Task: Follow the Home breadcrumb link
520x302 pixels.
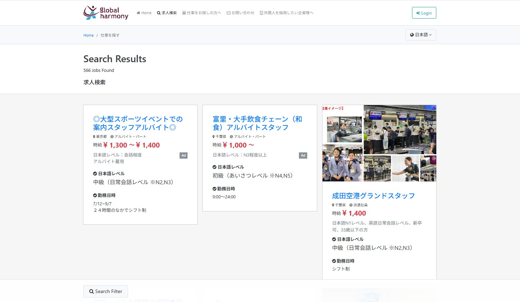Action: click(88, 35)
